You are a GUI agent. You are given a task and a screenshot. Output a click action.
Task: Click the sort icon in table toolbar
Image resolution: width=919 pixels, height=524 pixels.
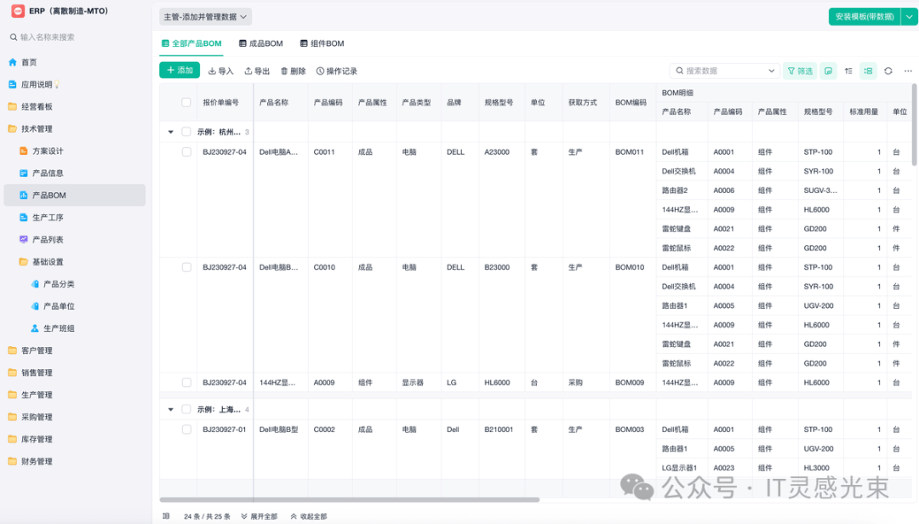848,71
